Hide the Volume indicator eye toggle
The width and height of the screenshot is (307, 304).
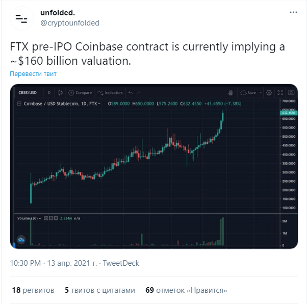[x=46, y=218]
